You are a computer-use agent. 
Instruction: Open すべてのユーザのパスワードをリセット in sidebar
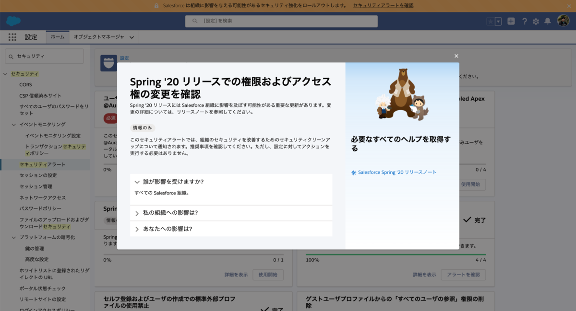(x=54, y=110)
